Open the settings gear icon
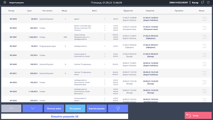 click(5, 3)
